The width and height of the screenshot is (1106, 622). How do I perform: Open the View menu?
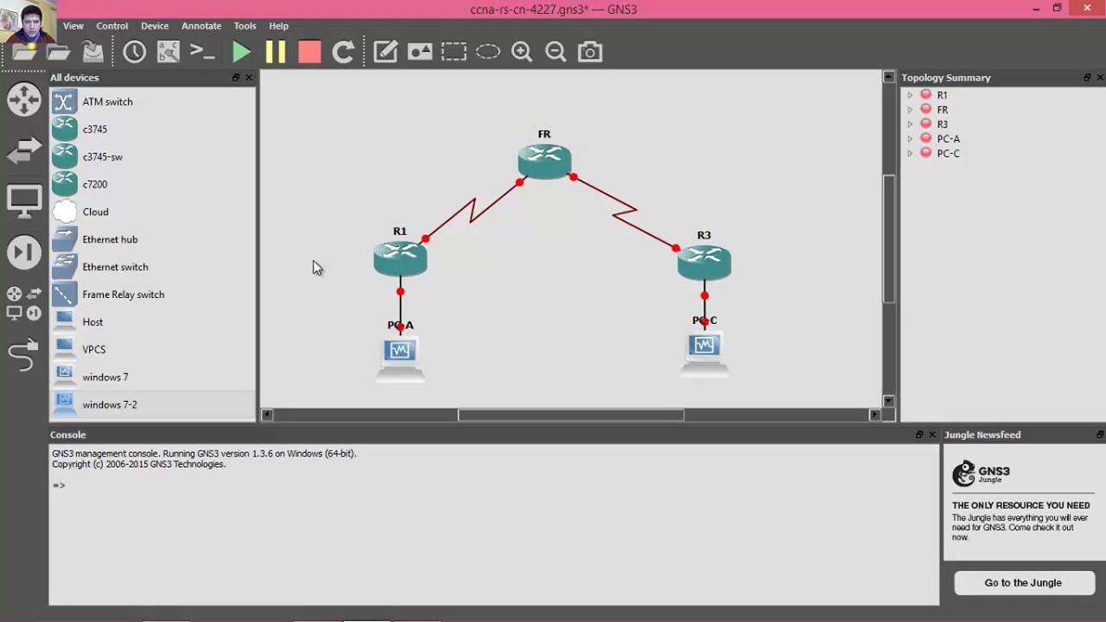[x=73, y=26]
